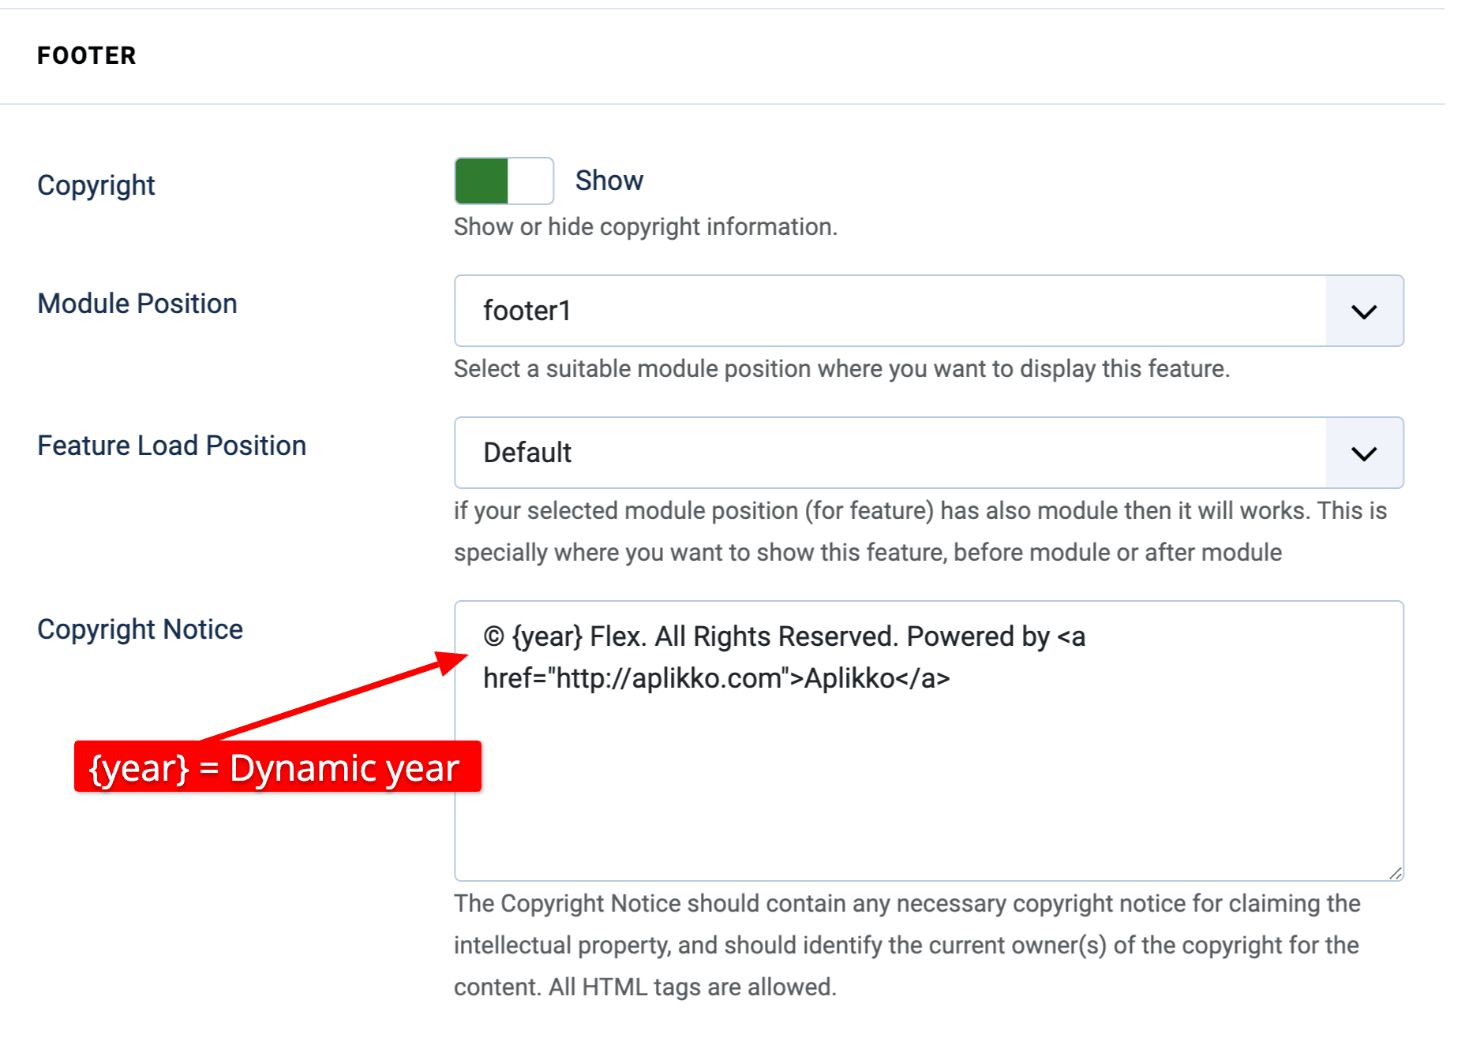Click the Feature Load Position label
1465x1041 pixels.
170,445
